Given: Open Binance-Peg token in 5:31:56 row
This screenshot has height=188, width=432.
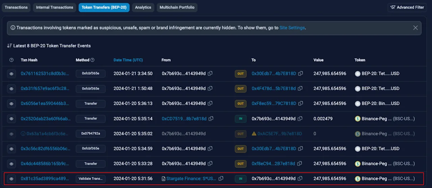Looking at the screenshot, I should pos(388,179).
